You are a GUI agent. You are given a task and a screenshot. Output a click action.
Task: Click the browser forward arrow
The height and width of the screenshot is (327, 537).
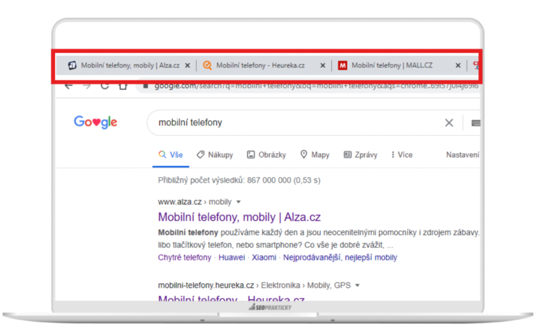coord(87,86)
